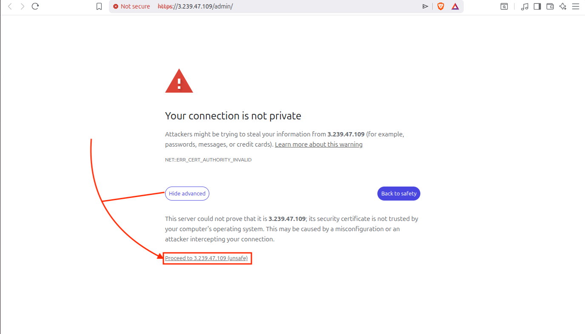Click the address bar URL field
This screenshot has width=585, height=334.
pyautogui.click(x=277, y=6)
